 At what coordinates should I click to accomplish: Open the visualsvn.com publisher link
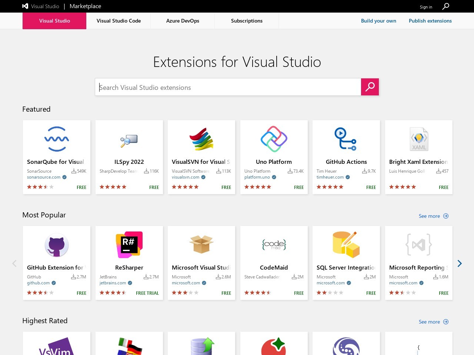click(x=186, y=177)
